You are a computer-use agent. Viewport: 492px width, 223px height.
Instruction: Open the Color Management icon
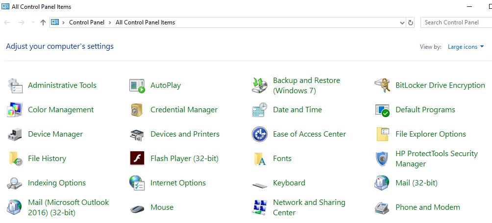click(15, 110)
